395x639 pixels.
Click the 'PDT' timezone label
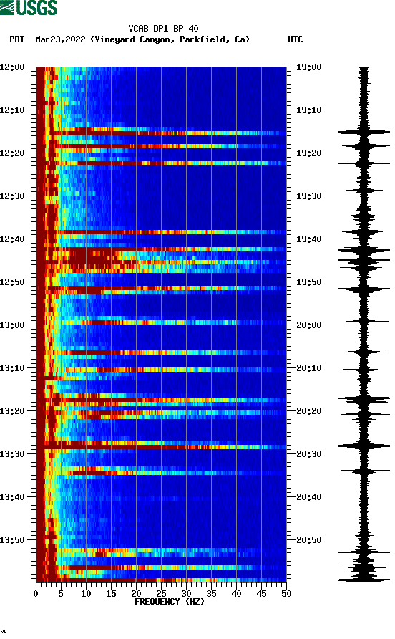click(17, 39)
